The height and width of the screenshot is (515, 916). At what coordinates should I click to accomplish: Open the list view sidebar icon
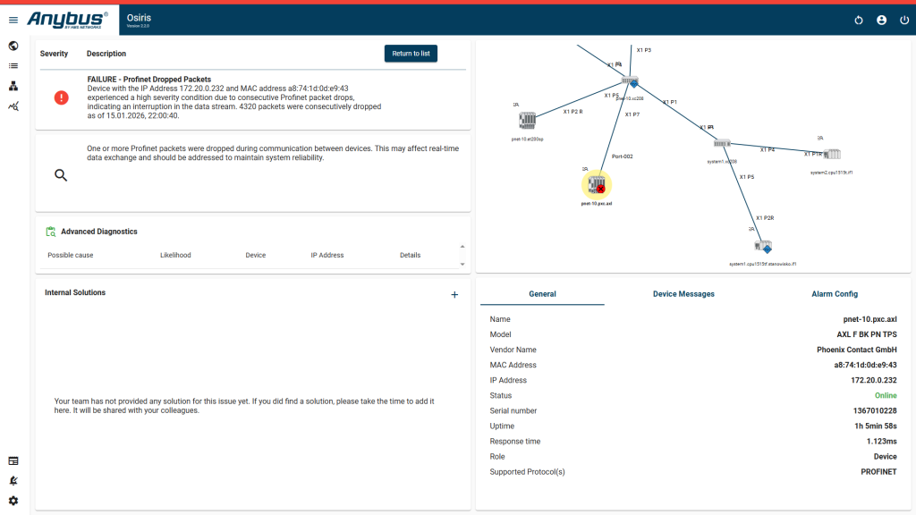13,66
